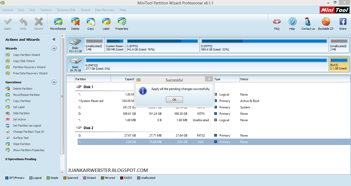Click Set Partition as Logical
This screenshot has height=186, width=351.
coord(27,126)
